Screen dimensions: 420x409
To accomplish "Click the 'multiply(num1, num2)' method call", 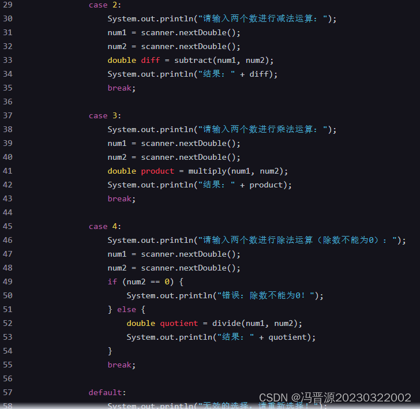I will click(x=236, y=171).
